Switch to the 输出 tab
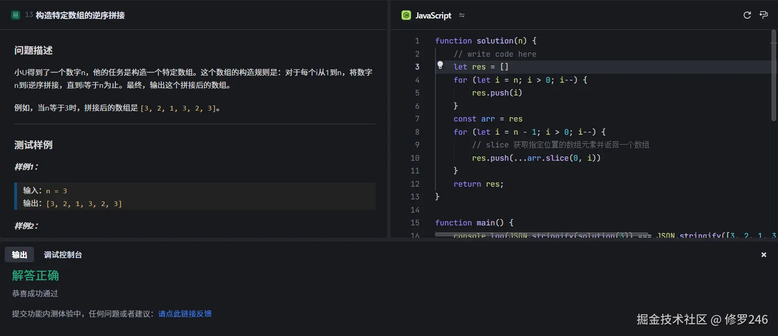Image resolution: width=778 pixels, height=336 pixels. tap(19, 255)
